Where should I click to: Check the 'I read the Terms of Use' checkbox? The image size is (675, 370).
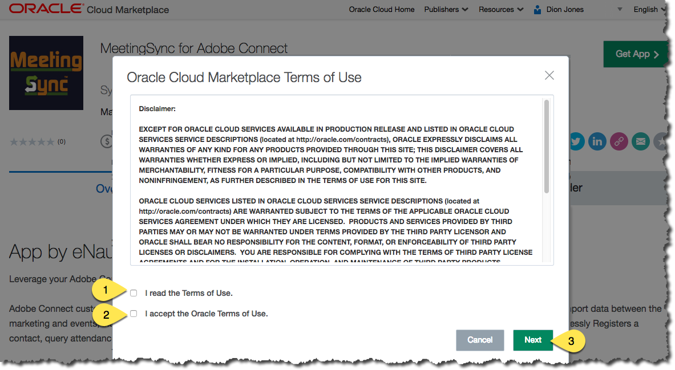(134, 293)
